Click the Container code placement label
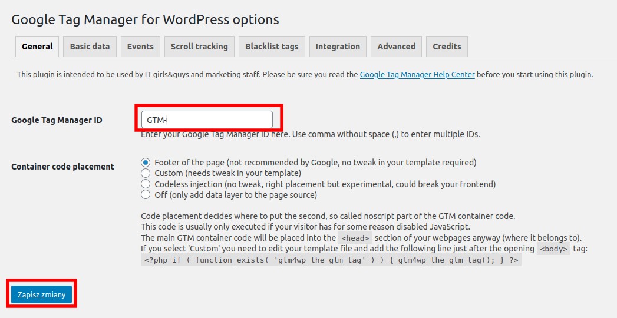 click(62, 167)
